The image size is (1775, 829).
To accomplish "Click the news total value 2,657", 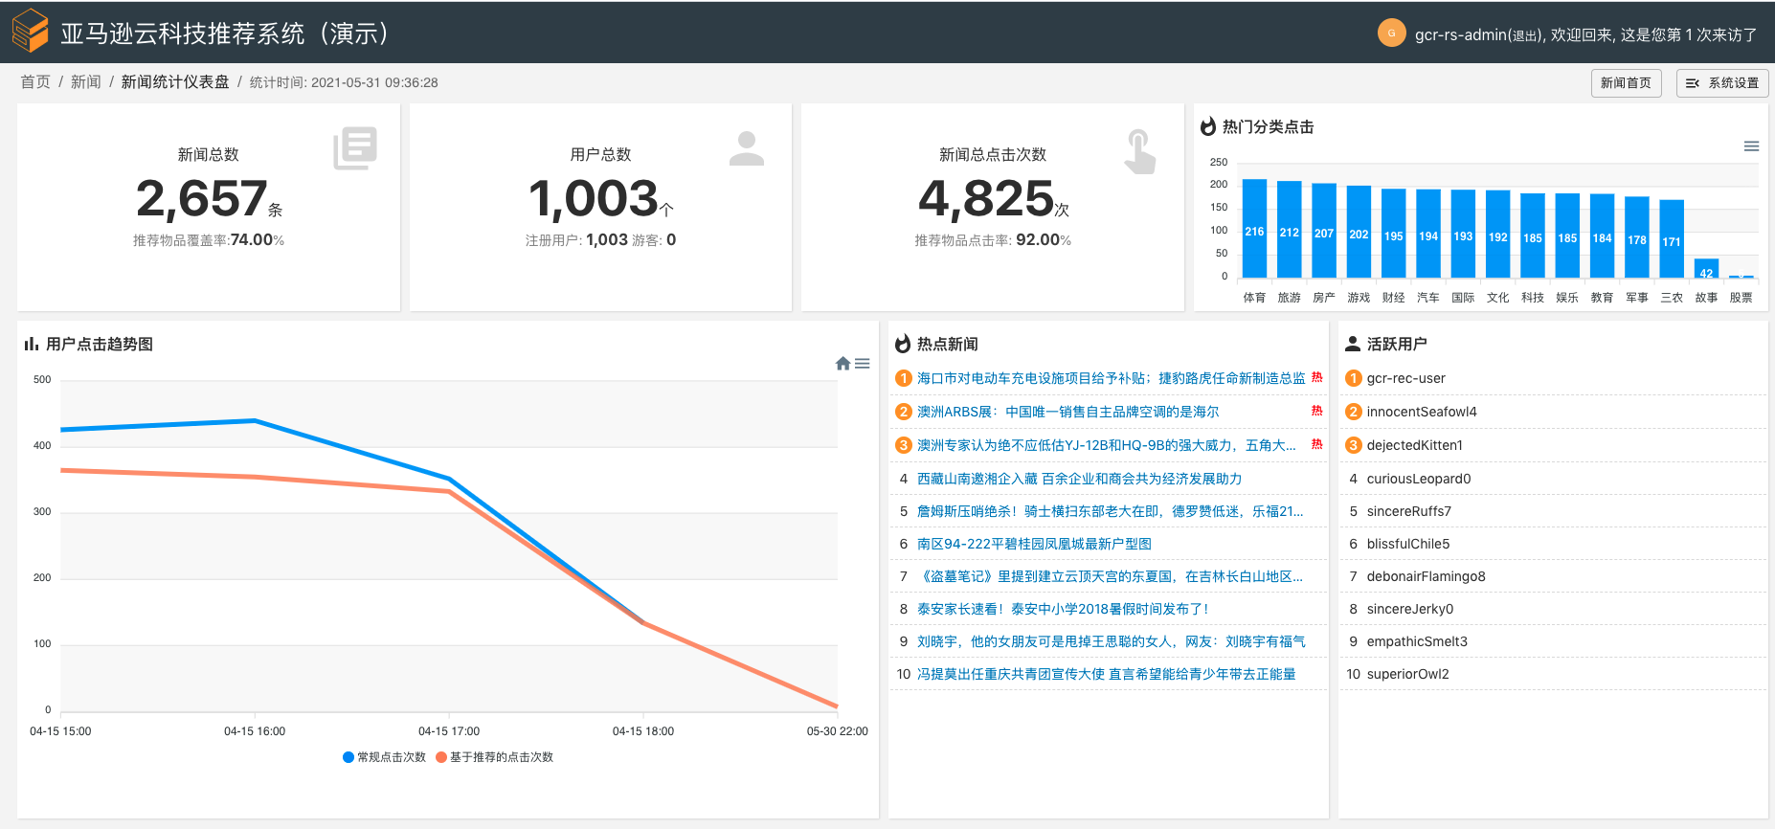I will pos(201,198).
